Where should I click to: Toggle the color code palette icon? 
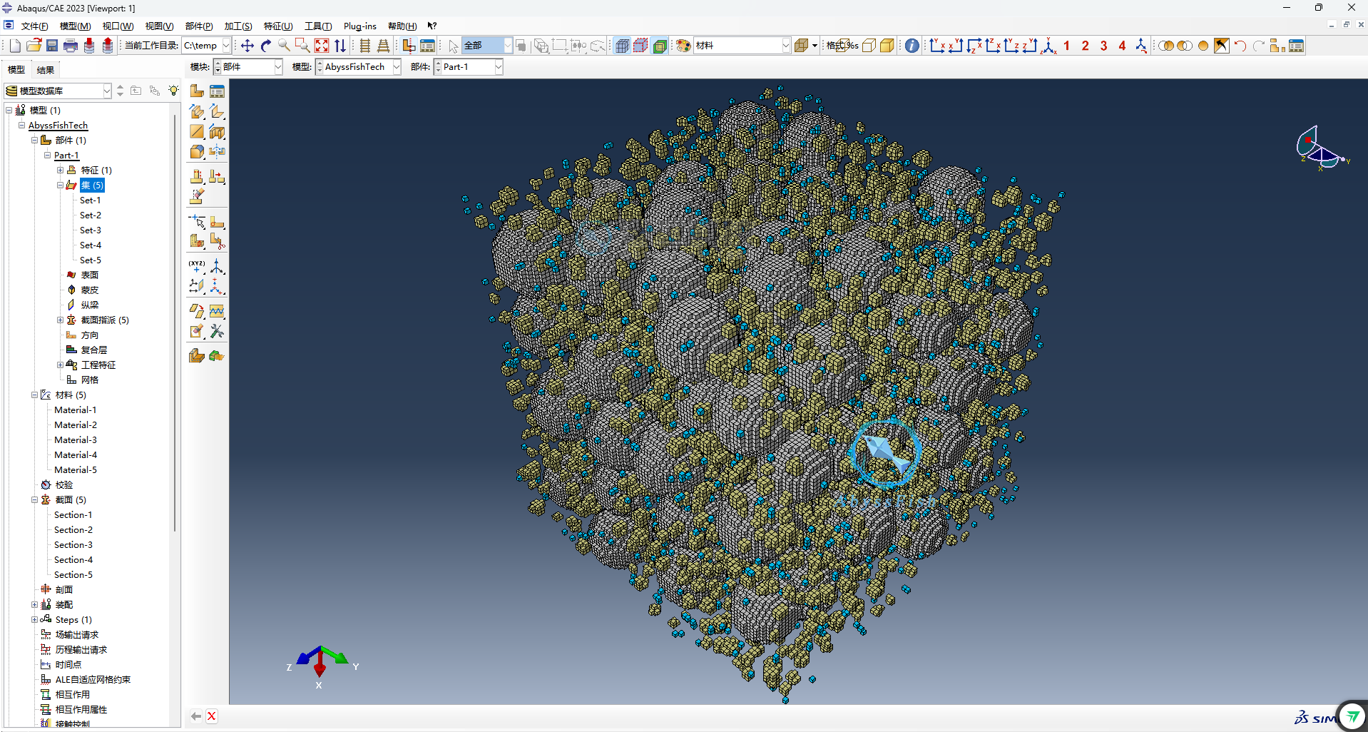coord(683,46)
